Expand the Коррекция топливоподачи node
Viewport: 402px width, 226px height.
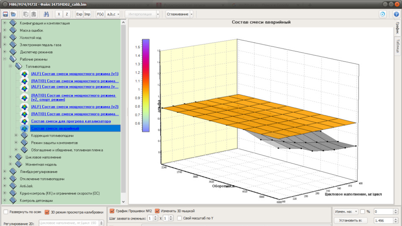(16, 135)
